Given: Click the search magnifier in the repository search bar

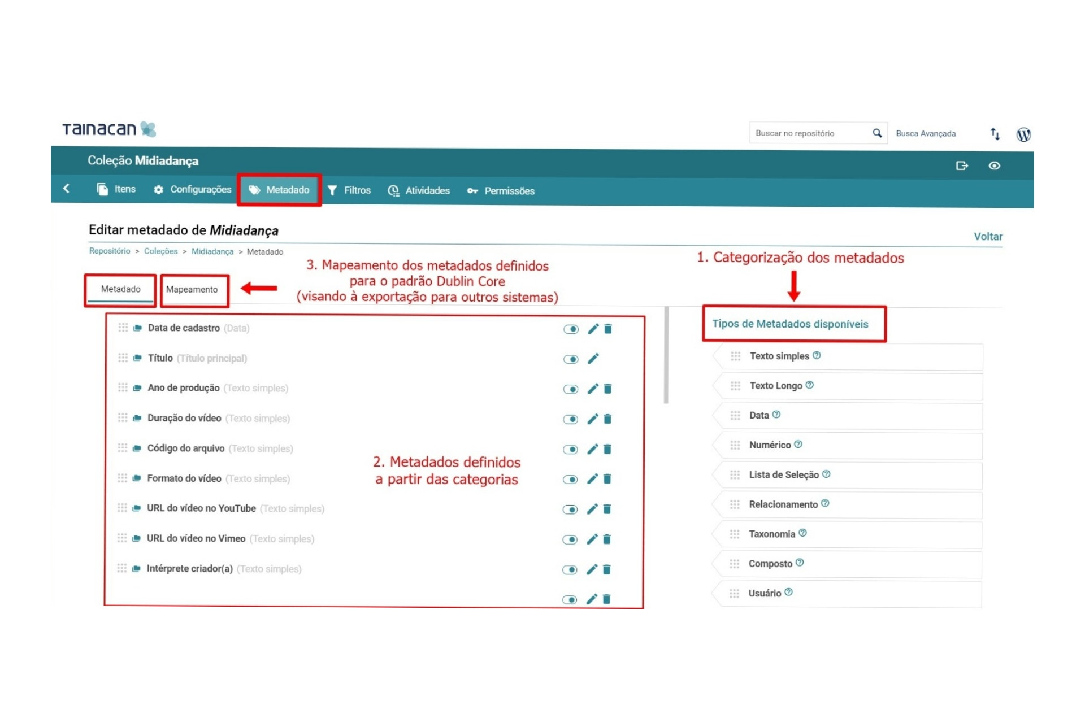Looking at the screenshot, I should [876, 133].
